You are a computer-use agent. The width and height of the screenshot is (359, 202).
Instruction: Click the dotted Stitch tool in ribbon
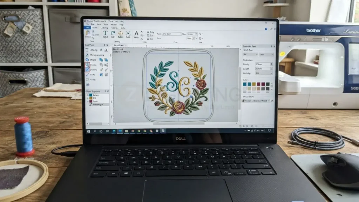click(128, 34)
